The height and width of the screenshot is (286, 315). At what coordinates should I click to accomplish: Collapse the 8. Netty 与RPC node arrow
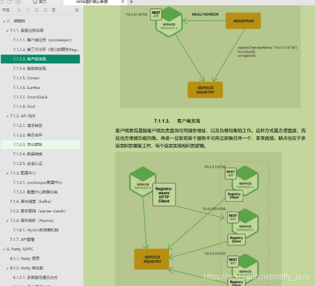pos(4,249)
